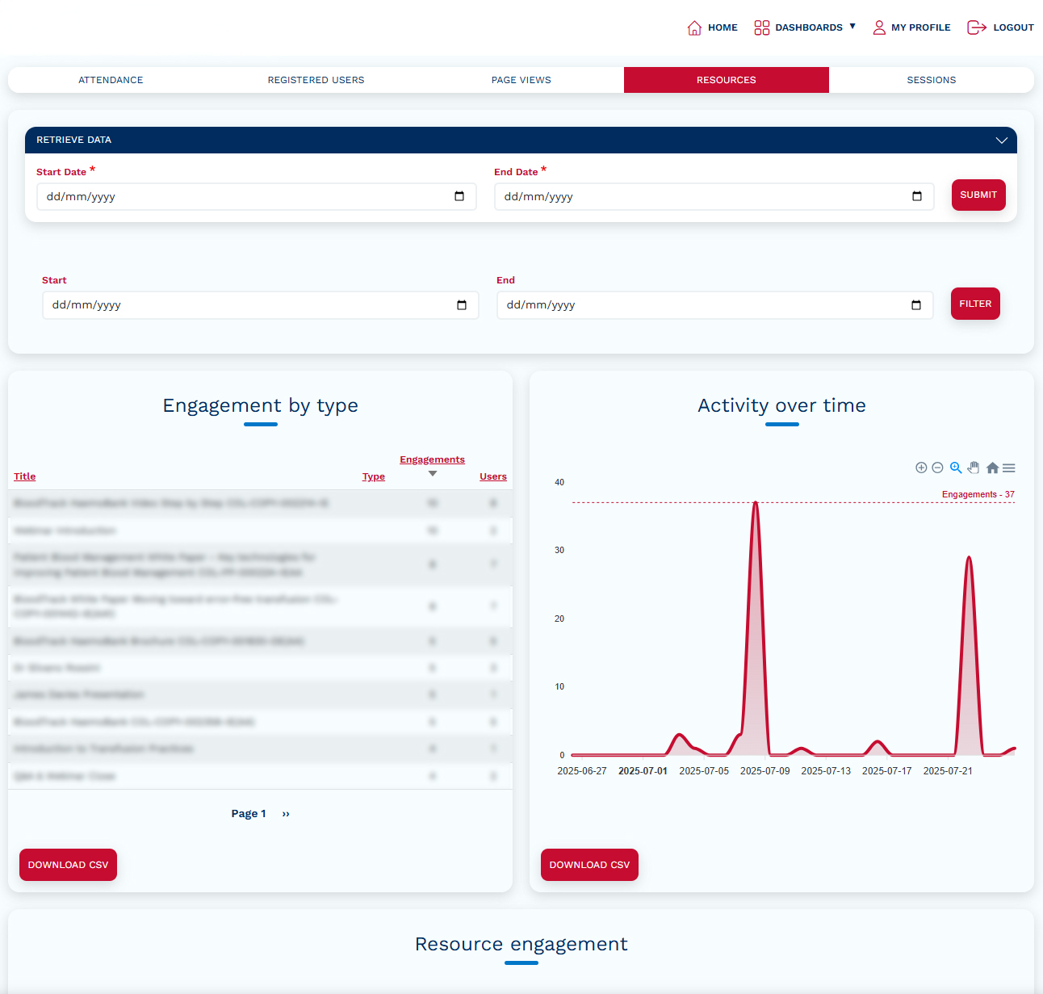Toggle the Engagements column sort arrow

click(433, 474)
